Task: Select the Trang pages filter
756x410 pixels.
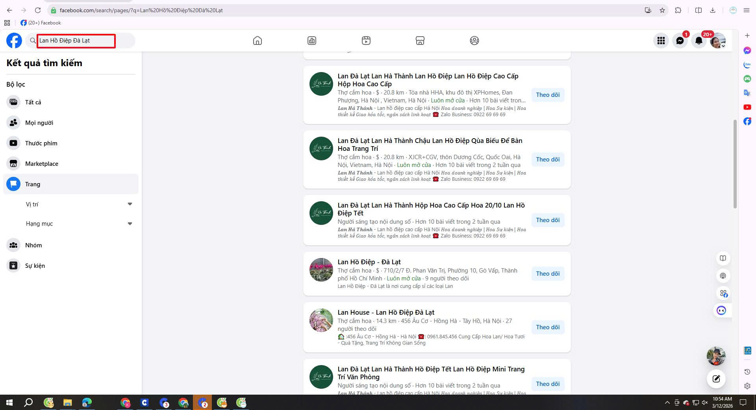Action: 71,184
